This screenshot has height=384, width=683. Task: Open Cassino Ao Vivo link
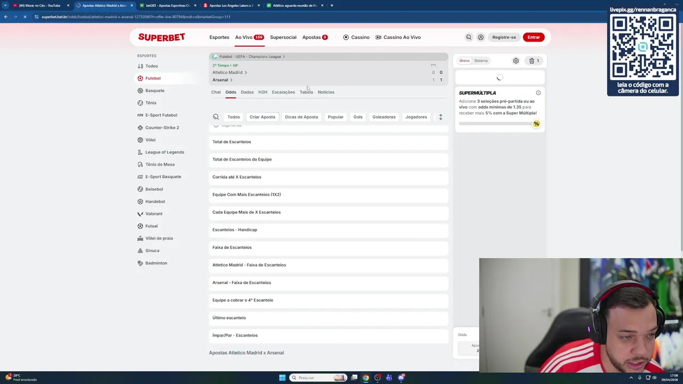pyautogui.click(x=398, y=37)
